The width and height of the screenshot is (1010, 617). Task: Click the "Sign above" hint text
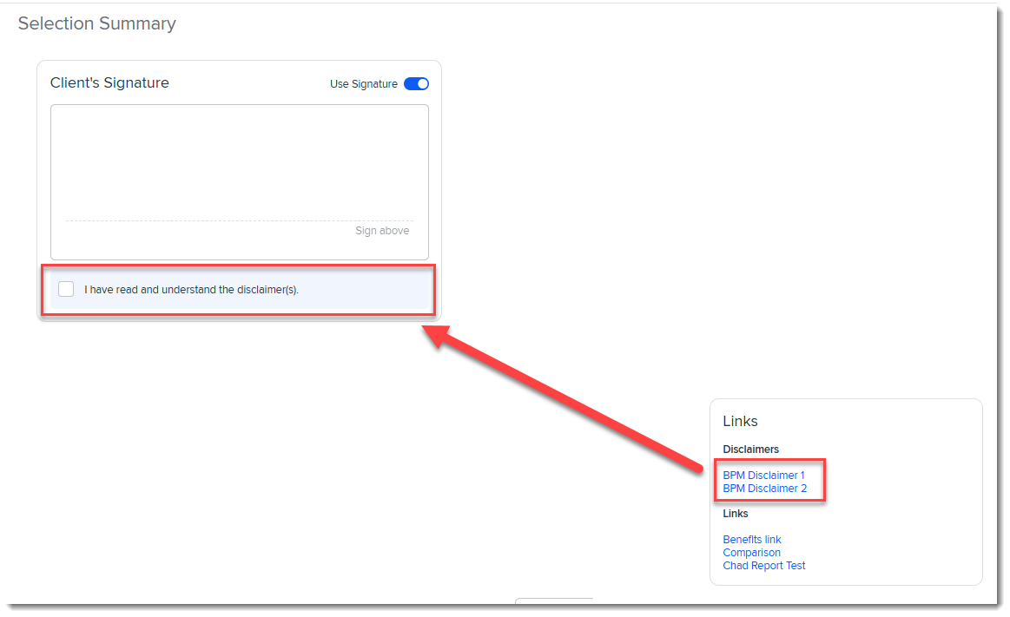[x=381, y=231]
